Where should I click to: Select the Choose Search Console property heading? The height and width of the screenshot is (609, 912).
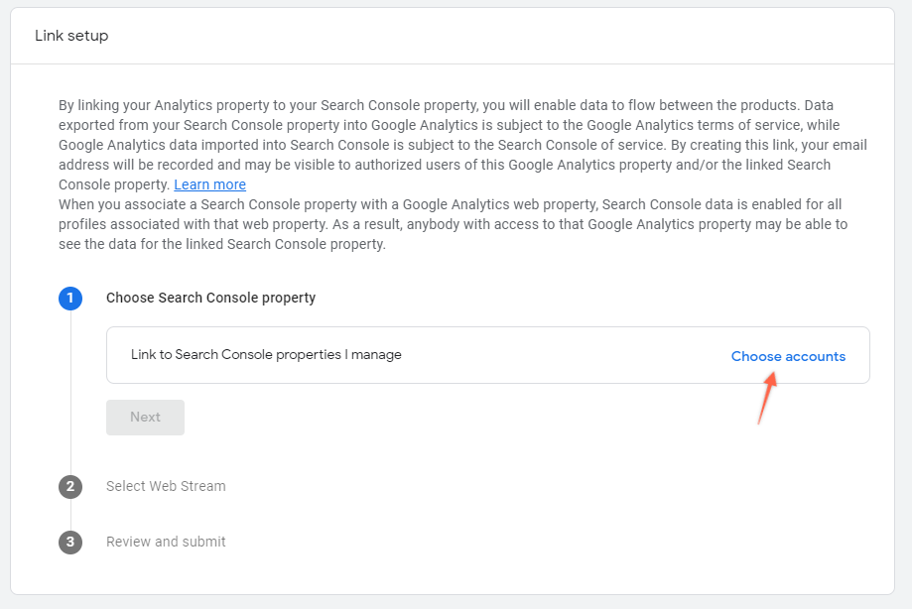point(210,298)
